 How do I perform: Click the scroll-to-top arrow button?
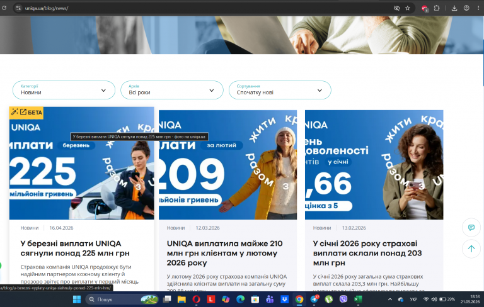[x=471, y=248]
